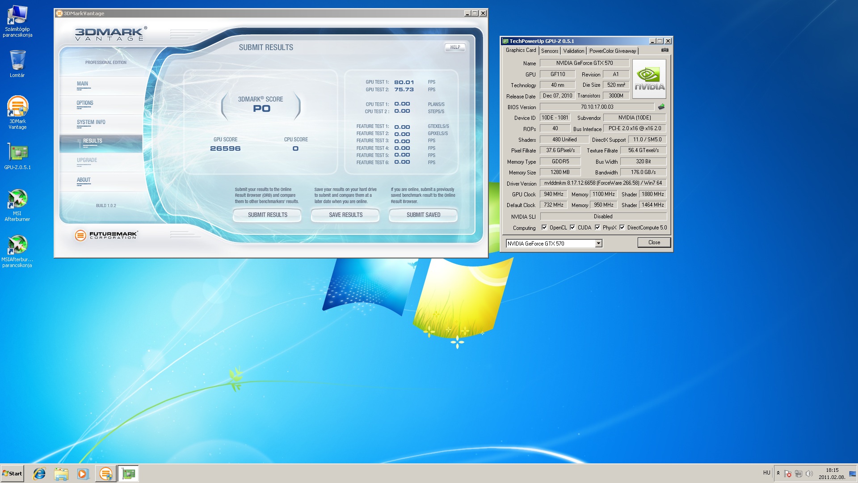Click the BIOS save chip icon
Screen dimensions: 858x483
point(661,107)
